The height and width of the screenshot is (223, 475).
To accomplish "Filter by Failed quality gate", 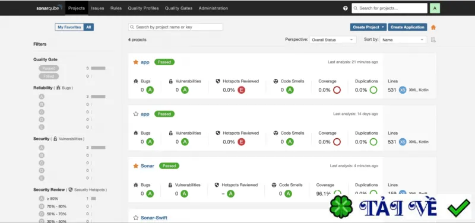I will (x=49, y=77).
